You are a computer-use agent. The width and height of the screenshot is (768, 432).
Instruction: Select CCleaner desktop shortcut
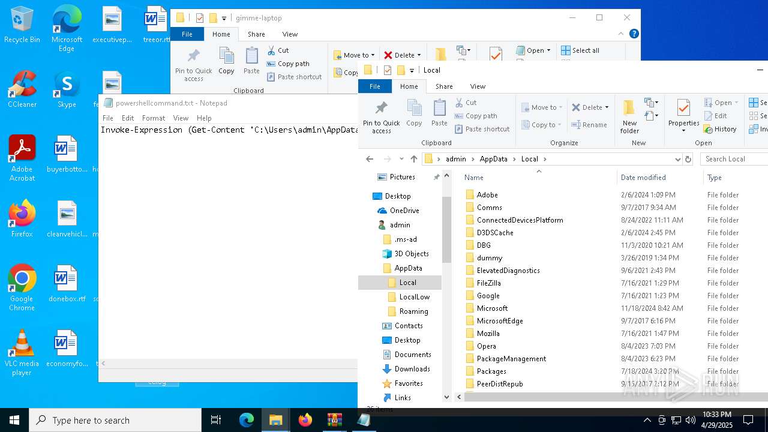(x=22, y=90)
